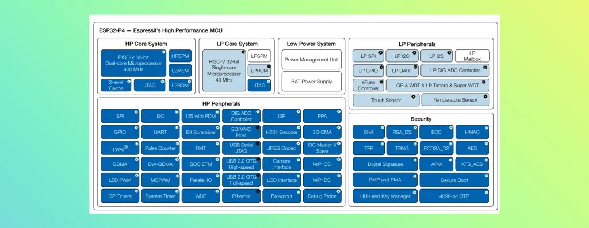Select the LED PWM block
This screenshot has height=228, width=589.
click(x=120, y=180)
